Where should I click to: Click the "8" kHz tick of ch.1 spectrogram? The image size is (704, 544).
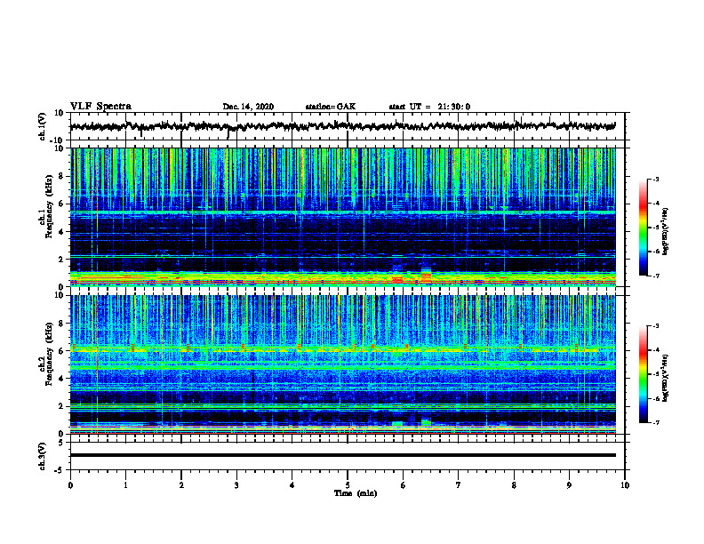pyautogui.click(x=62, y=176)
